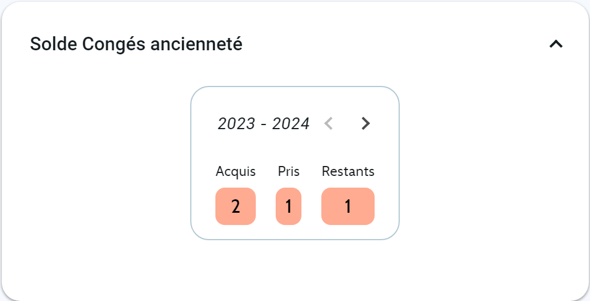Click the word "Congés" in the header
The image size is (590, 301).
114,44
